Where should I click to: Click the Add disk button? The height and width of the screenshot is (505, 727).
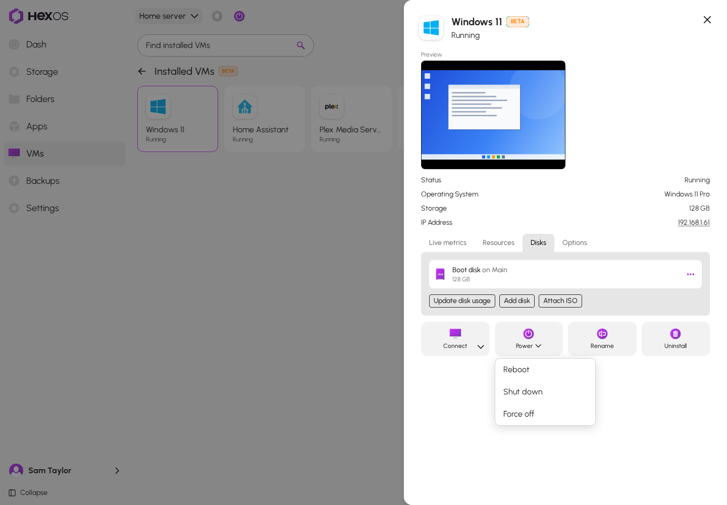coord(517,301)
